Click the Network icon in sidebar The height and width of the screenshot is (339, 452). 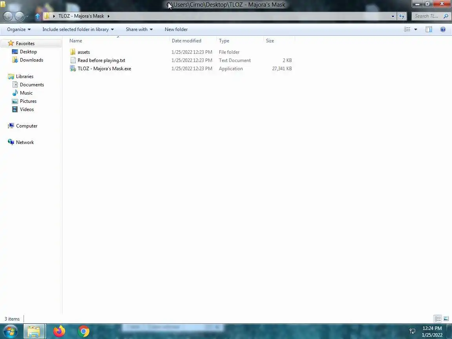click(11, 142)
